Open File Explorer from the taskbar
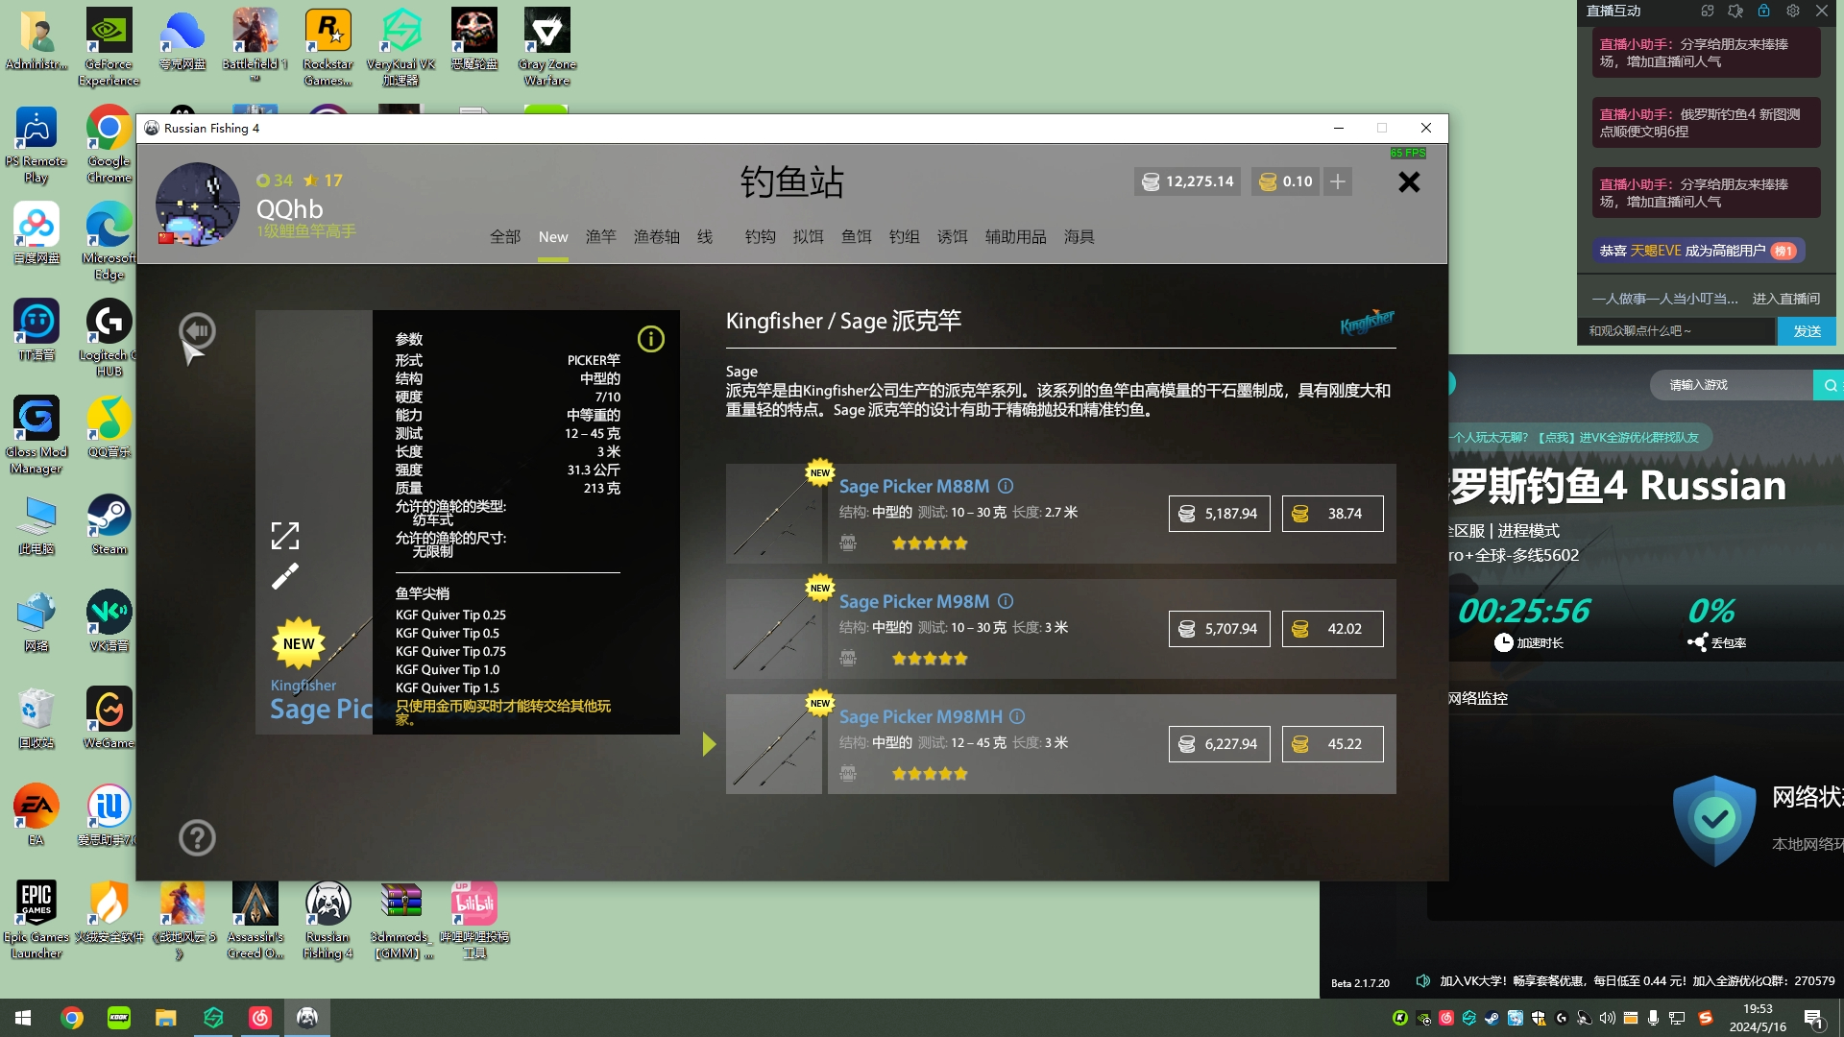 [166, 1018]
